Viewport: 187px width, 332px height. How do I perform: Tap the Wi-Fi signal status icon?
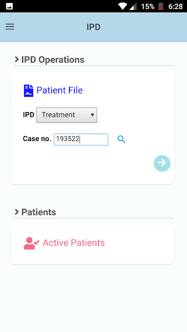point(123,6)
